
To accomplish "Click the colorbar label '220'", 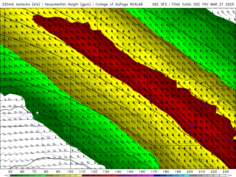I will [214, 172].
